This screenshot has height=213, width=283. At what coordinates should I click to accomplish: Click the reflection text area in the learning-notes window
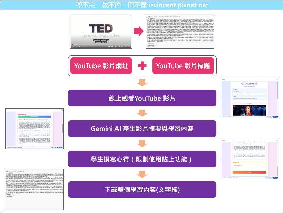pos(249,167)
